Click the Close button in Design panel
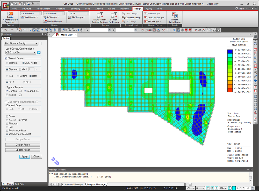The image size is (259, 191). (36, 157)
